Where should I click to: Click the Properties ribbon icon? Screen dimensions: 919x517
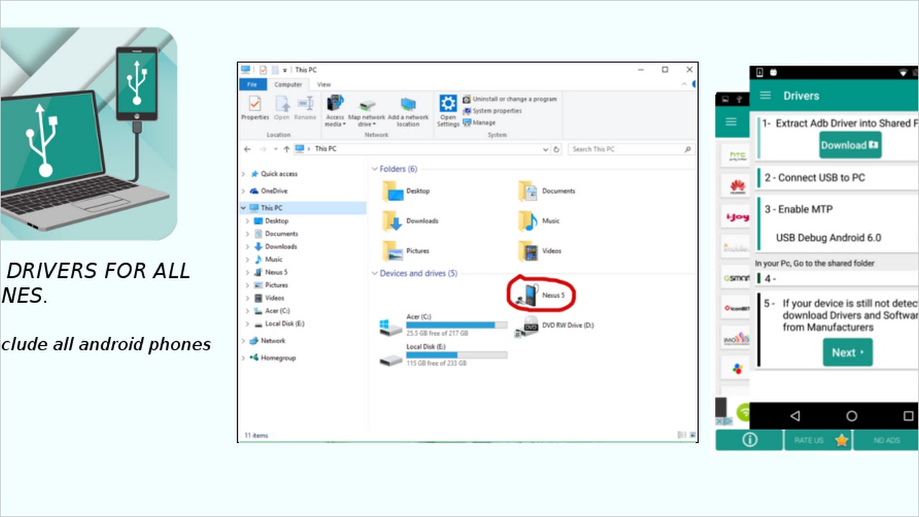pos(255,104)
